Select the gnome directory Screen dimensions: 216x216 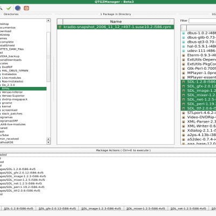click(x=7, y=103)
